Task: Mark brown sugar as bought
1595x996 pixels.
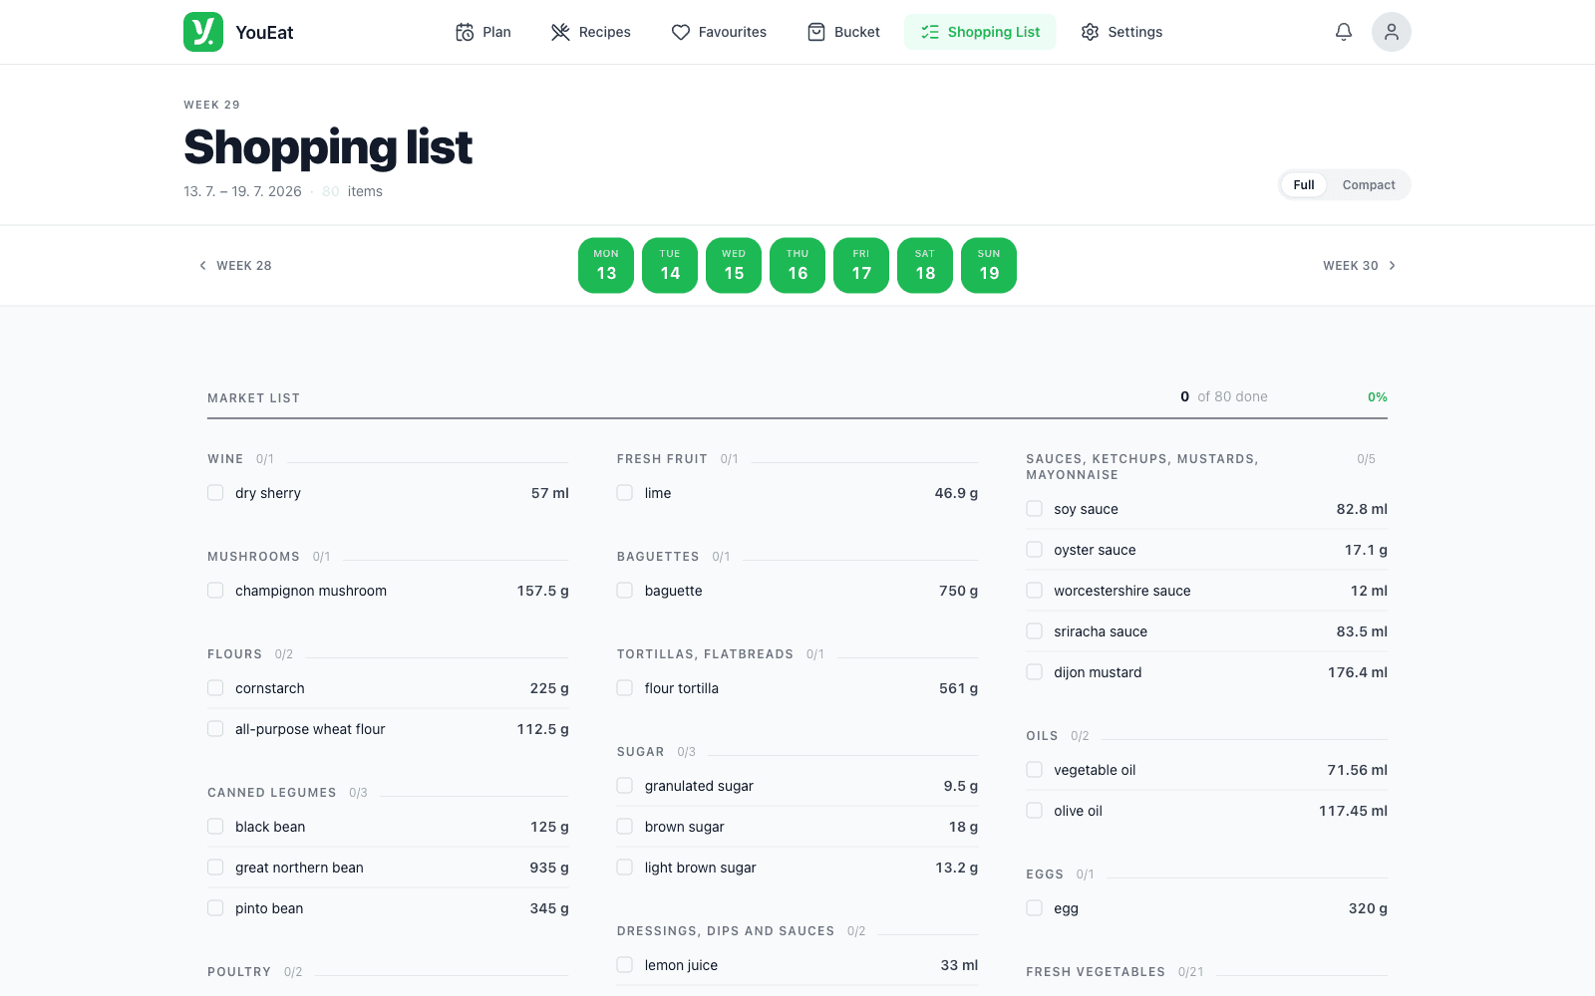Action: coord(625,827)
